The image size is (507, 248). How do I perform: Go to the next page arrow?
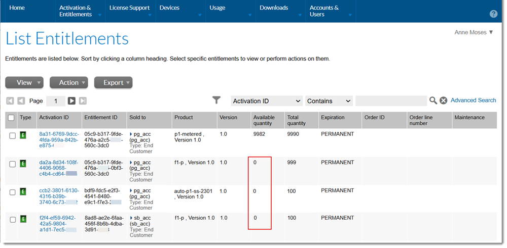71,101
